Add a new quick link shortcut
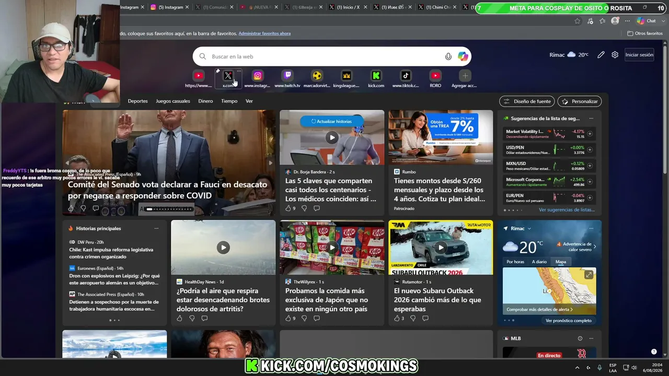 (465, 78)
